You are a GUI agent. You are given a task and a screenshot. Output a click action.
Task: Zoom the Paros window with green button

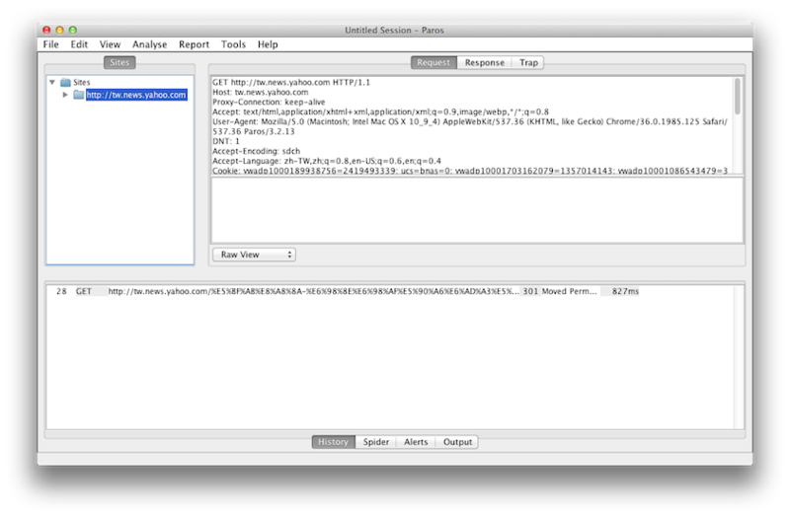72,31
